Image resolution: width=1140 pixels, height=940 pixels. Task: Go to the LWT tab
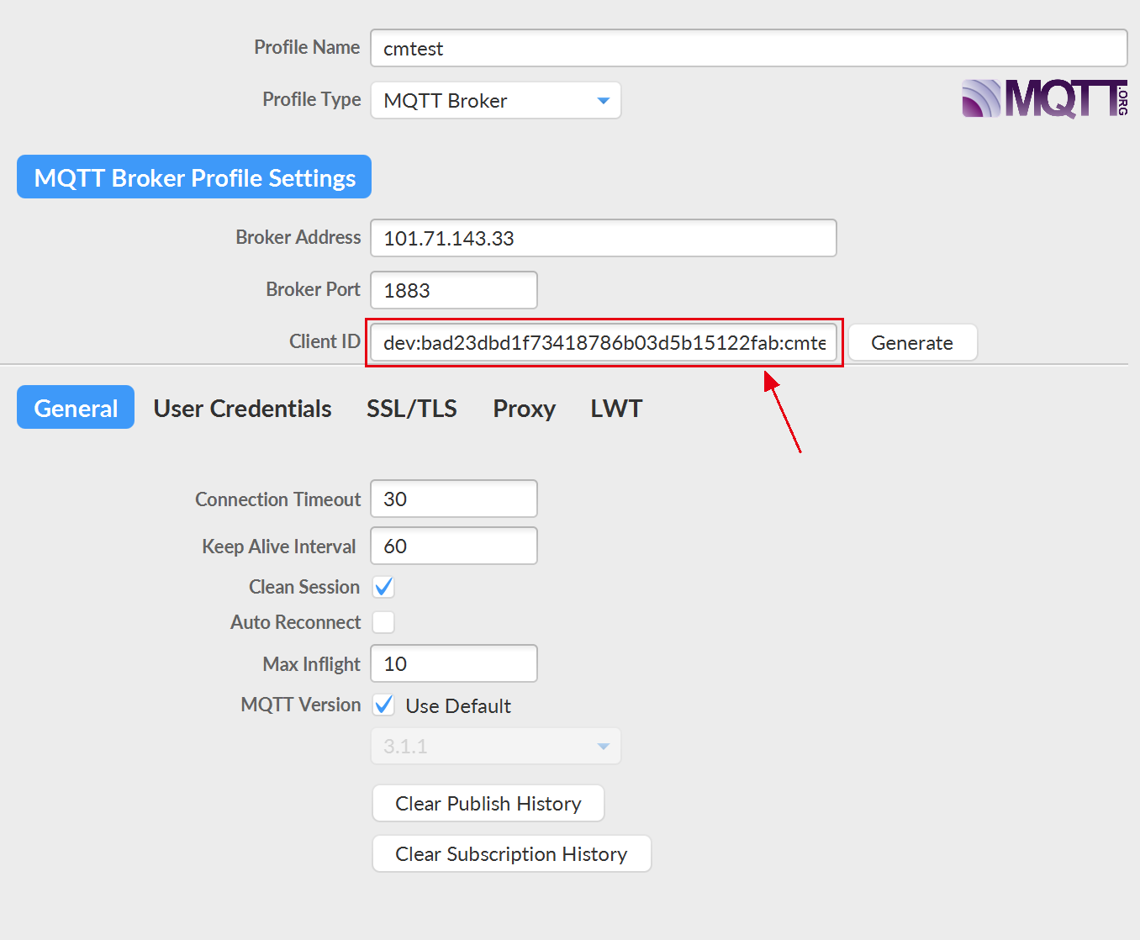(x=615, y=409)
